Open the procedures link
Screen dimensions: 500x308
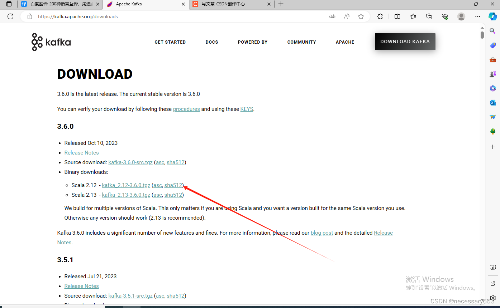click(x=186, y=109)
